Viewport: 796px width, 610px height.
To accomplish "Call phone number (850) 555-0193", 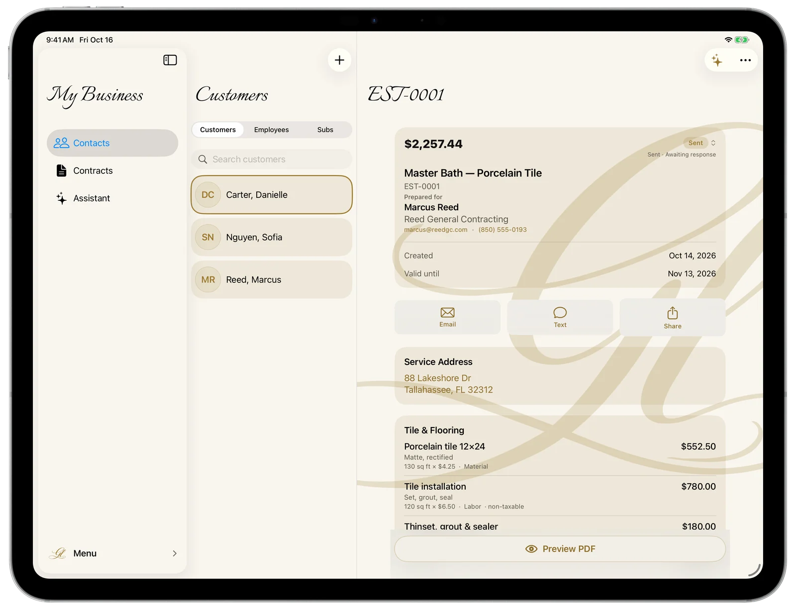I will (502, 230).
